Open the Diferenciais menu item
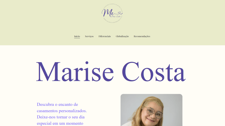225x126 pixels. pos(105,36)
